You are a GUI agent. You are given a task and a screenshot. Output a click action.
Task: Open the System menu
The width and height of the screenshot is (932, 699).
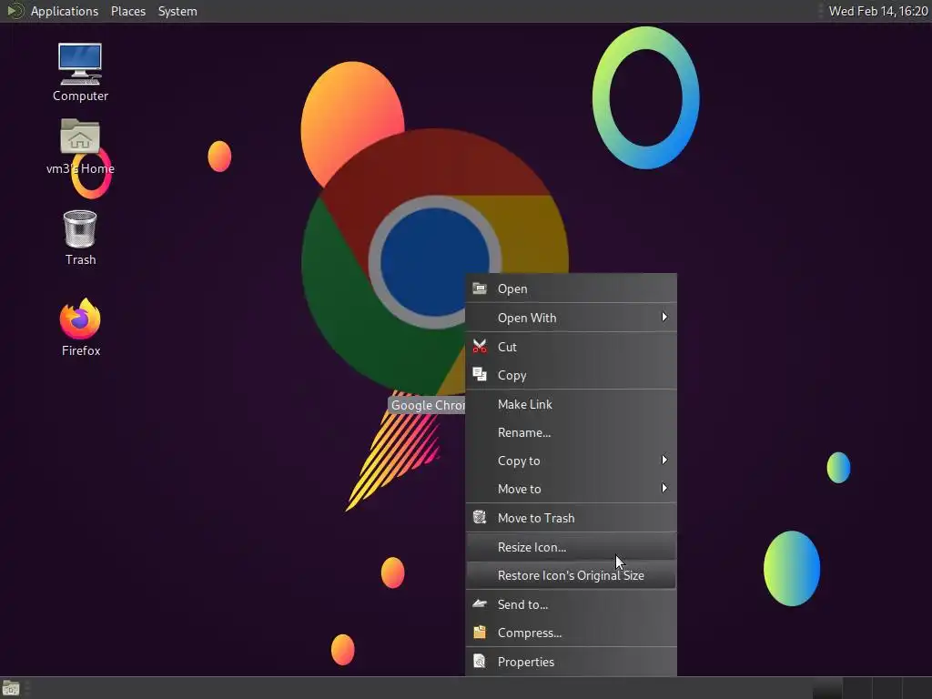177,11
